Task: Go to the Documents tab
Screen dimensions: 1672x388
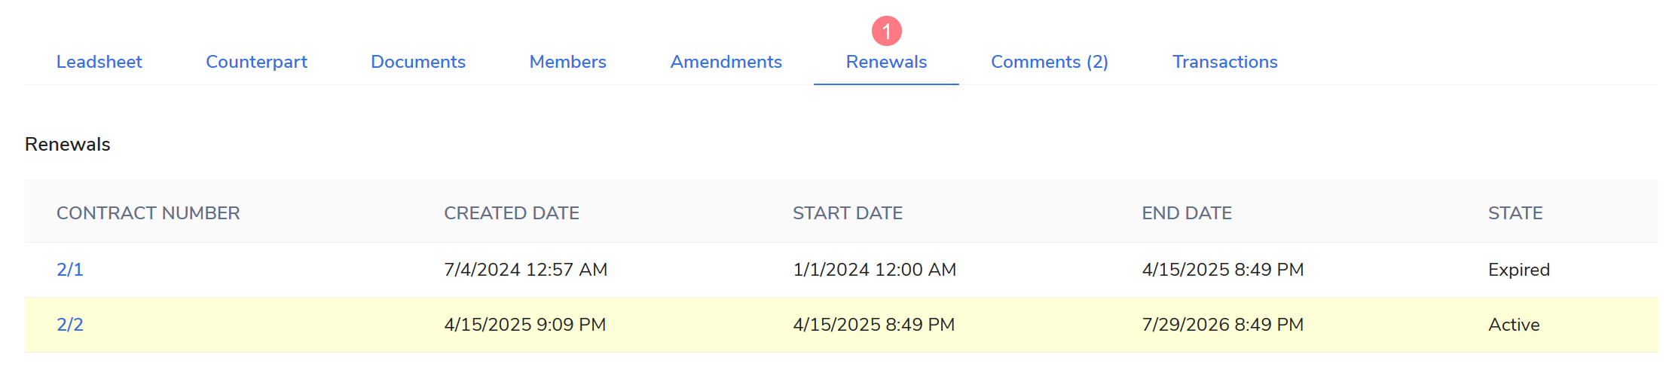Action: click(418, 62)
